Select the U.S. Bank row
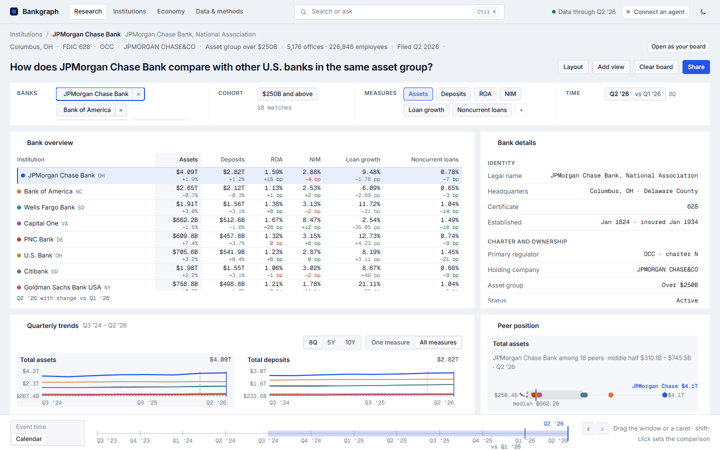720x450 pixels. click(x=239, y=255)
